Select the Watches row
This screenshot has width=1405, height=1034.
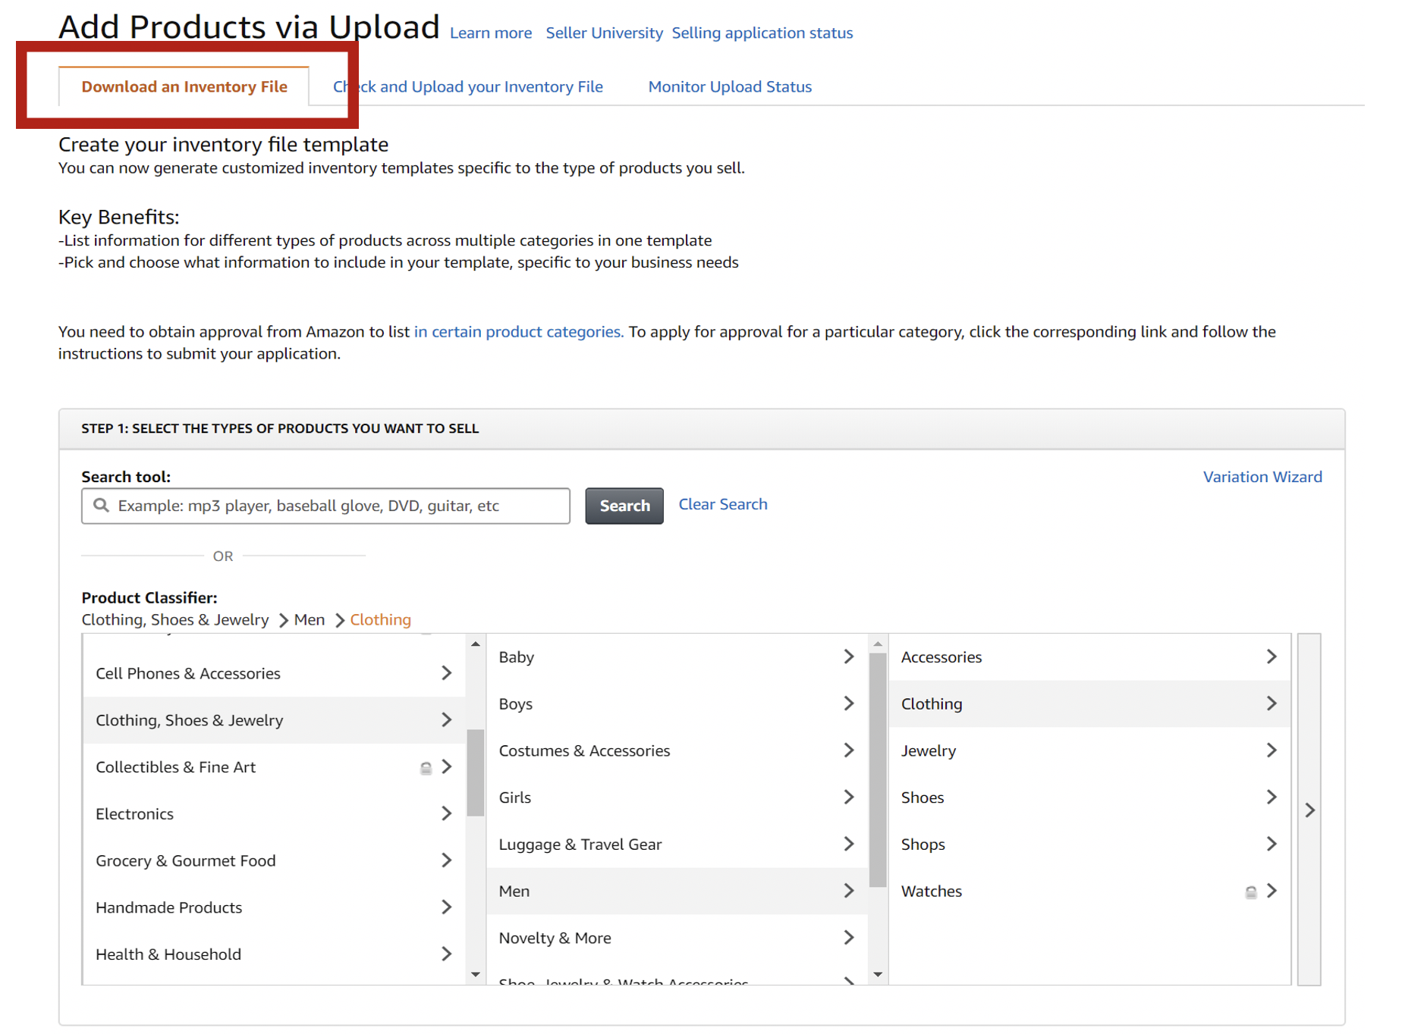point(1089,891)
